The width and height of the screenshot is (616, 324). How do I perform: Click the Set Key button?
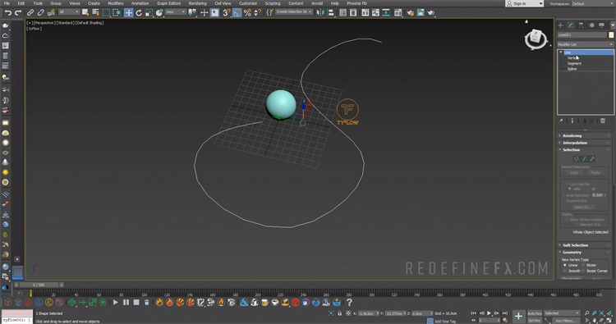[535, 321]
